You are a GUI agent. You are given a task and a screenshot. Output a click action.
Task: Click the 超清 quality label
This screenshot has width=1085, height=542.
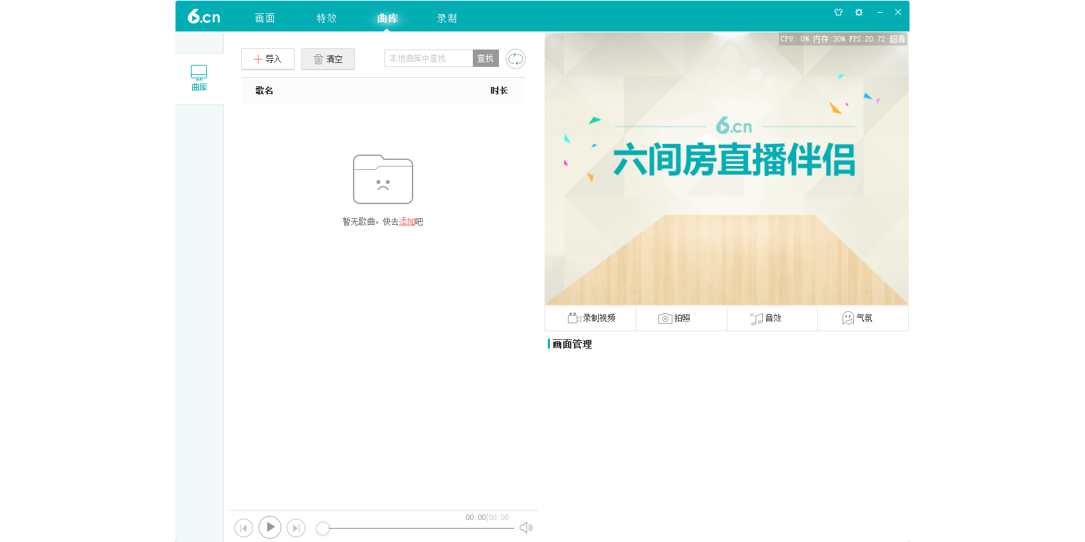point(897,39)
